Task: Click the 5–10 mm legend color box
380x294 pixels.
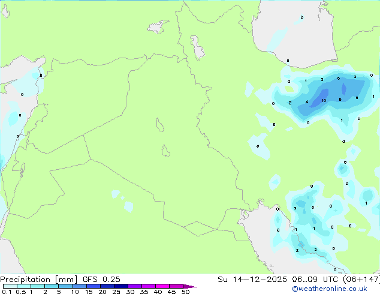Action: 65,286
